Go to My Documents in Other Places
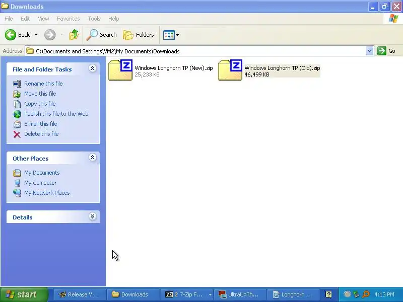The width and height of the screenshot is (403, 302). point(42,173)
